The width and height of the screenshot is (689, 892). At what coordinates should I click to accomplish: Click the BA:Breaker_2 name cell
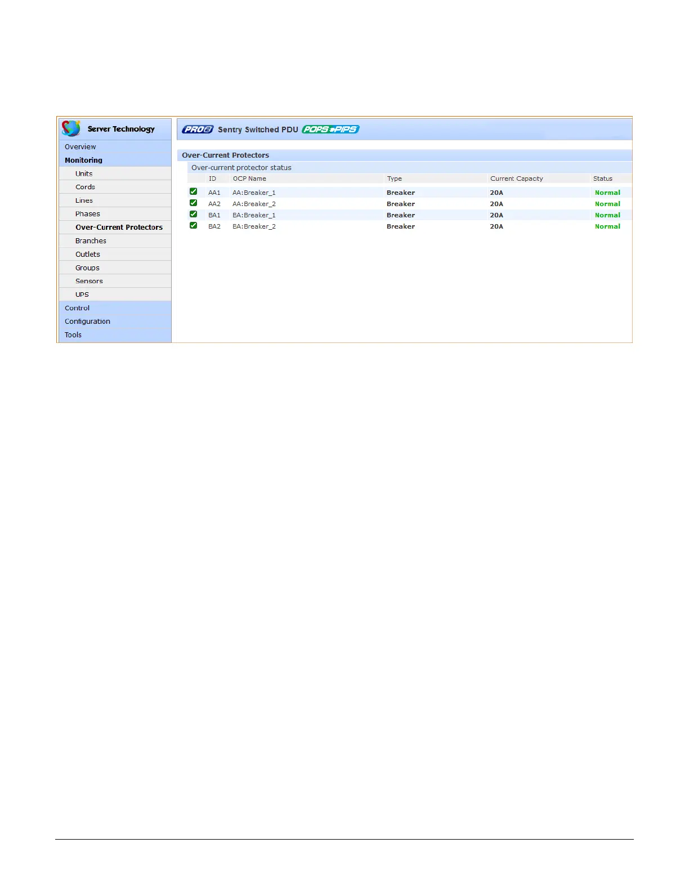(254, 226)
